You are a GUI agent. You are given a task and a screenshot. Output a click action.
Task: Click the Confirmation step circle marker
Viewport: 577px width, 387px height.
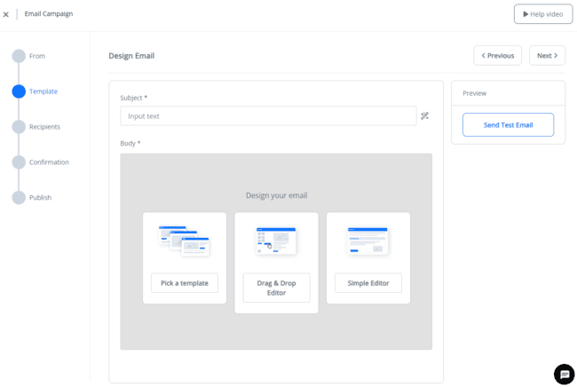pos(19,162)
